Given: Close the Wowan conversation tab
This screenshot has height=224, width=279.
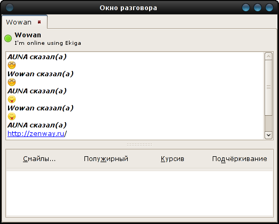Looking at the screenshot, I should (39, 22).
